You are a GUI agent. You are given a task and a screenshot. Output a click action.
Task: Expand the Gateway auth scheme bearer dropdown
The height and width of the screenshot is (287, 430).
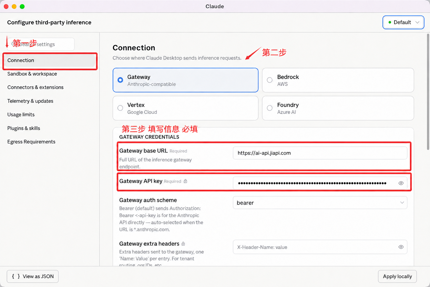320,203
